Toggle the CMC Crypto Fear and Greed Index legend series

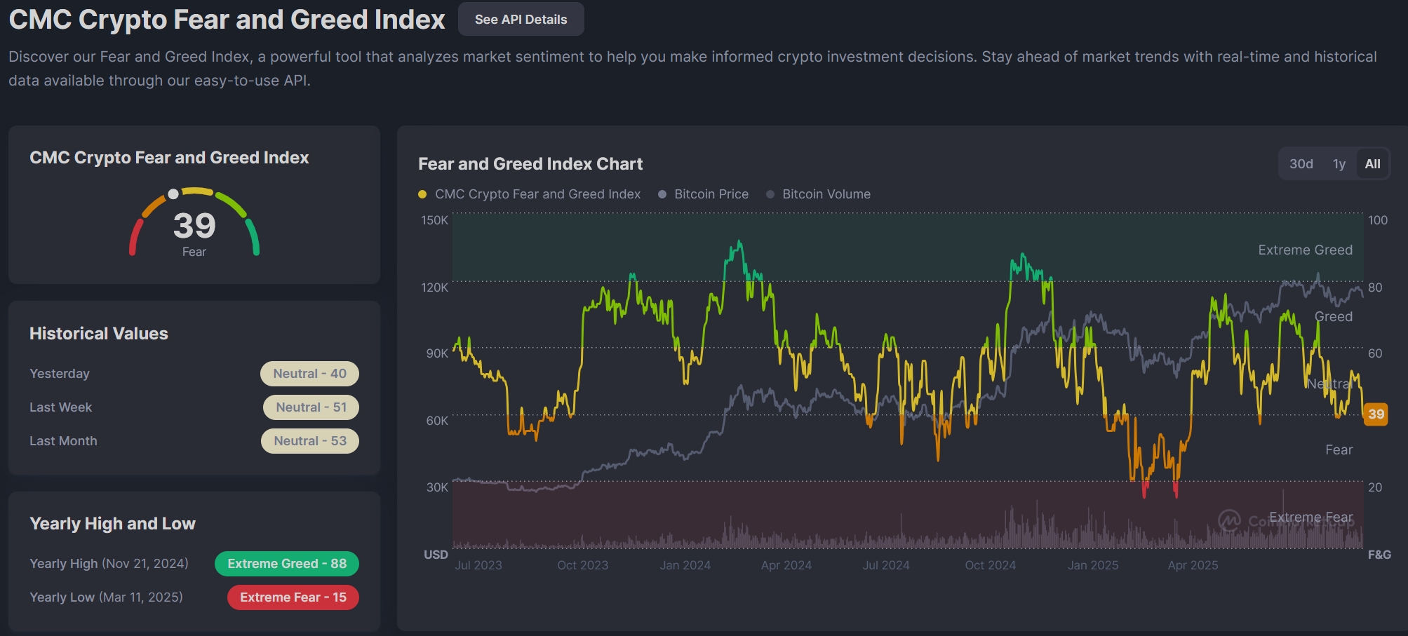coord(530,194)
